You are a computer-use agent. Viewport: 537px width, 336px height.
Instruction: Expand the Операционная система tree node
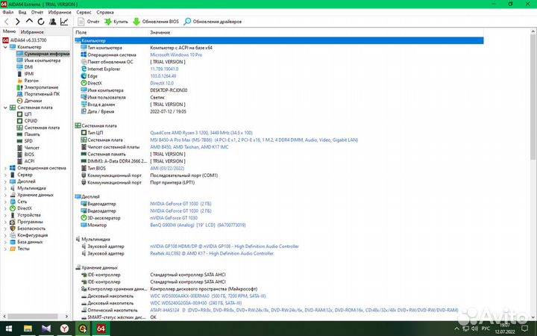[x=5, y=168]
